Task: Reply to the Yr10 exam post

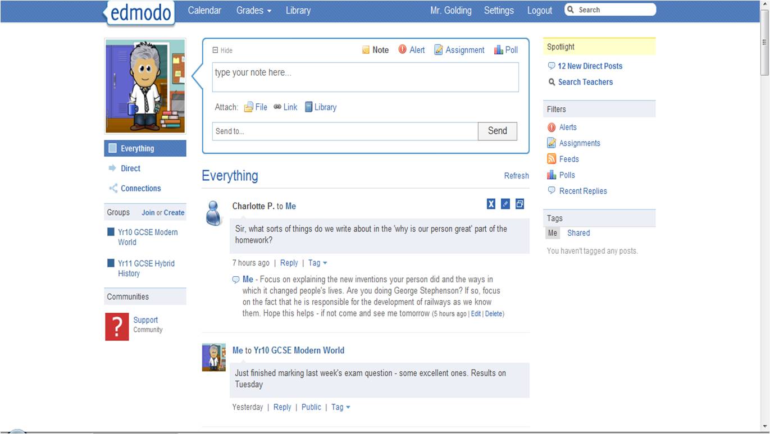Action: pyautogui.click(x=283, y=407)
